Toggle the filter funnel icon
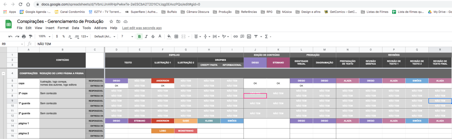Image resolution: width=452 pixels, height=139 pixels. click(256, 37)
